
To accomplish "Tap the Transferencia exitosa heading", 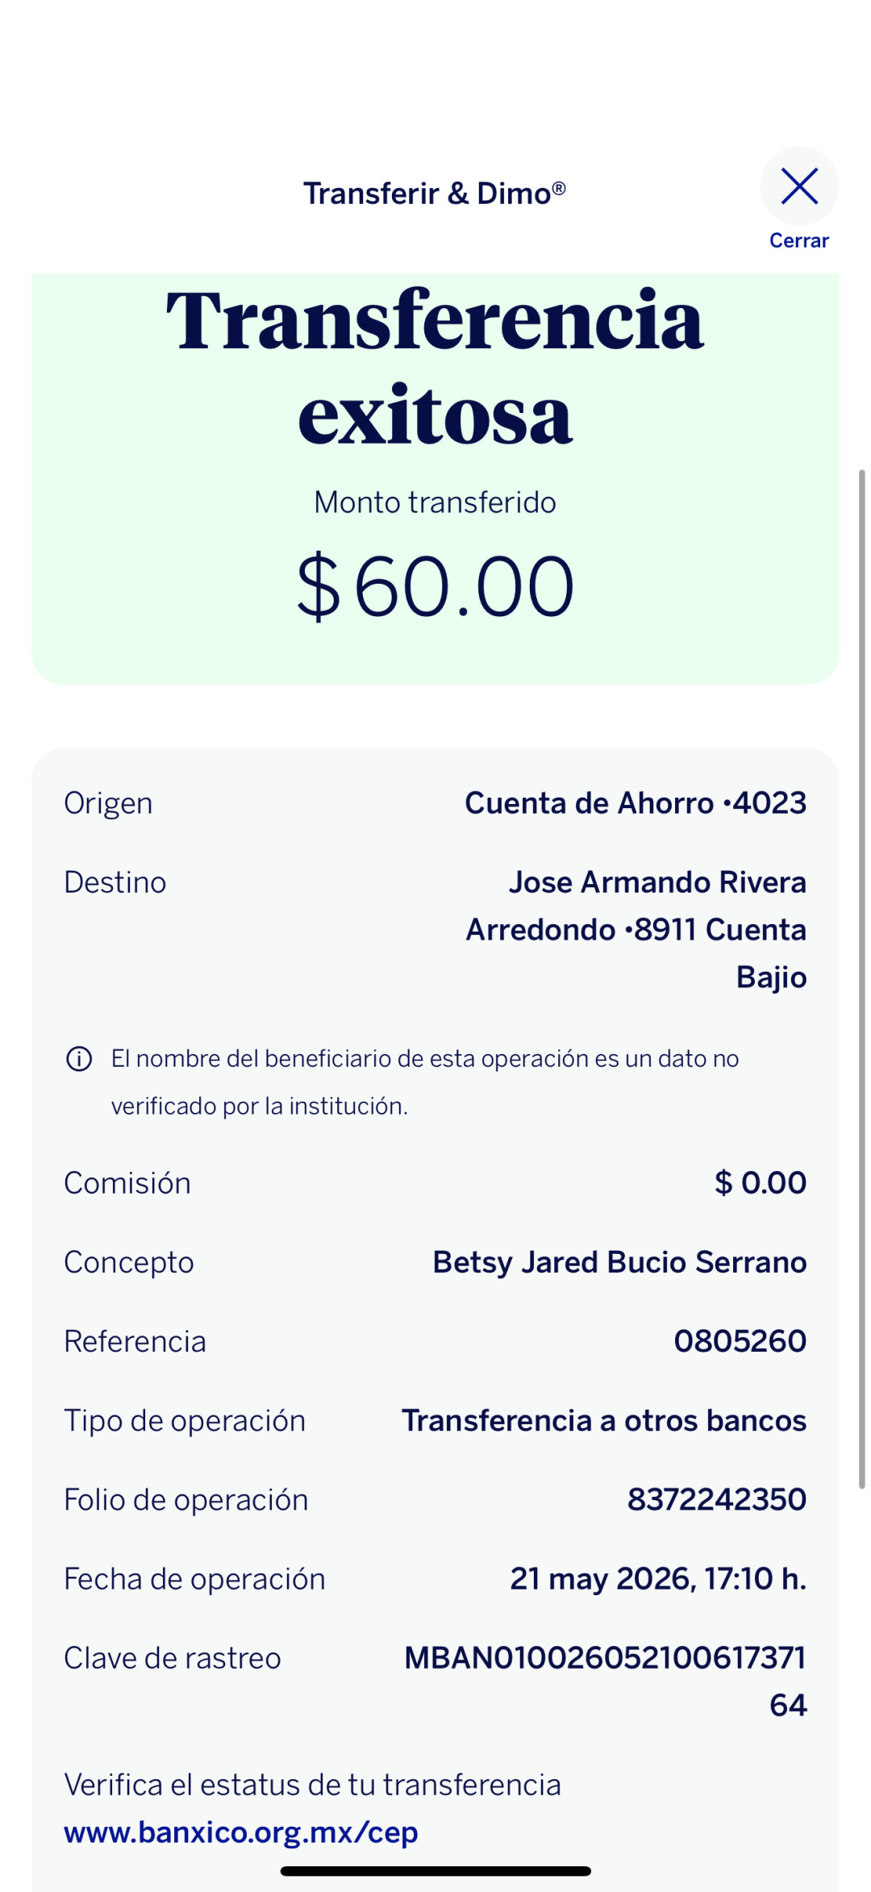I will tap(435, 367).
